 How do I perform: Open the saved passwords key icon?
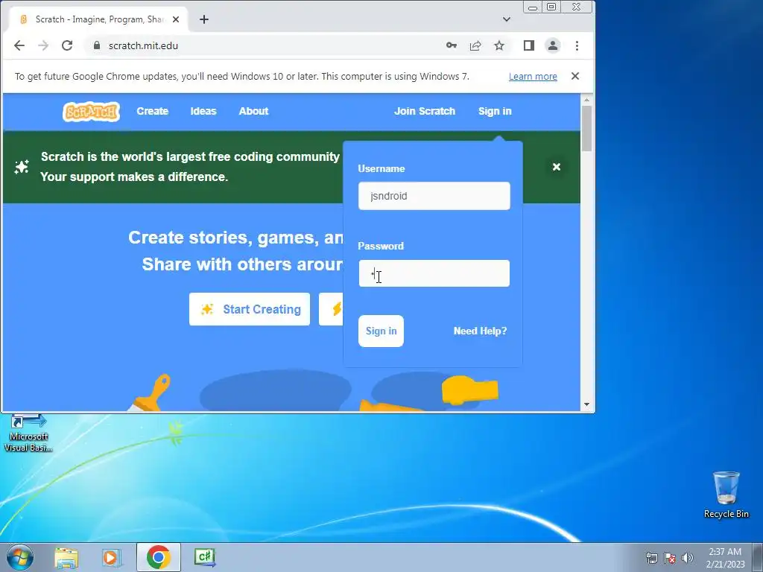(x=451, y=45)
